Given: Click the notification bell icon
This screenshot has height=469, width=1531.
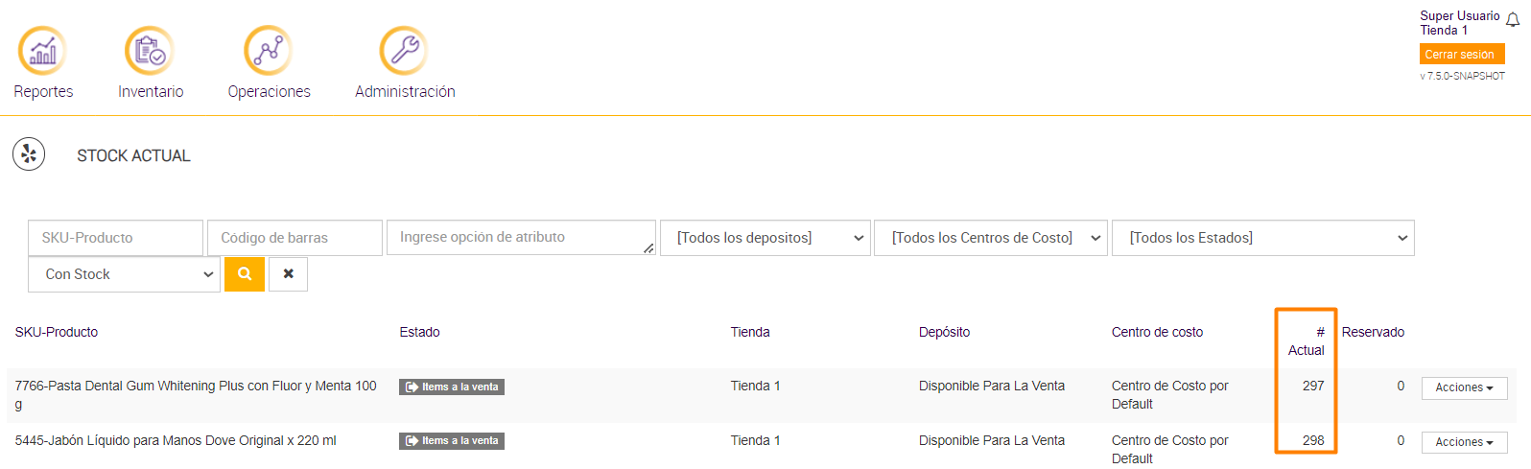Looking at the screenshot, I should click(x=1513, y=20).
